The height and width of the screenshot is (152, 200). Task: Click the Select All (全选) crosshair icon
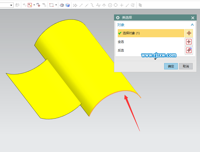click(189, 42)
